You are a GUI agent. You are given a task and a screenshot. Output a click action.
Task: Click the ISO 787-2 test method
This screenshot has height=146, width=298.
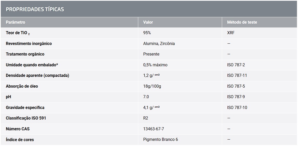click(236, 65)
